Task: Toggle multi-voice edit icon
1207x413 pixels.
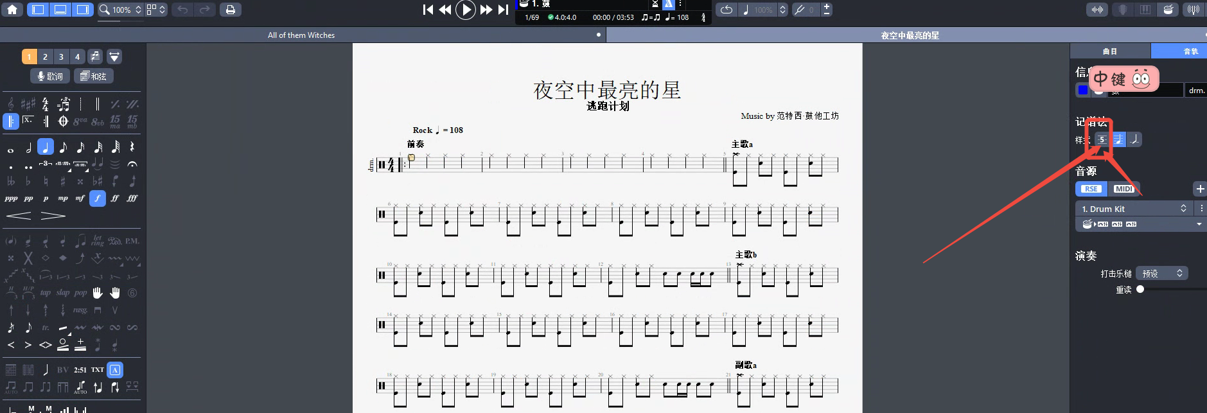Action: pyautogui.click(x=94, y=57)
